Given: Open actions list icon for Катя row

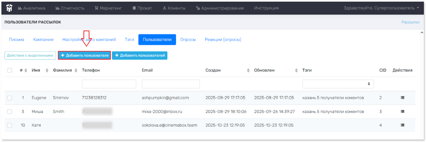Looking at the screenshot, I should click(x=402, y=125).
